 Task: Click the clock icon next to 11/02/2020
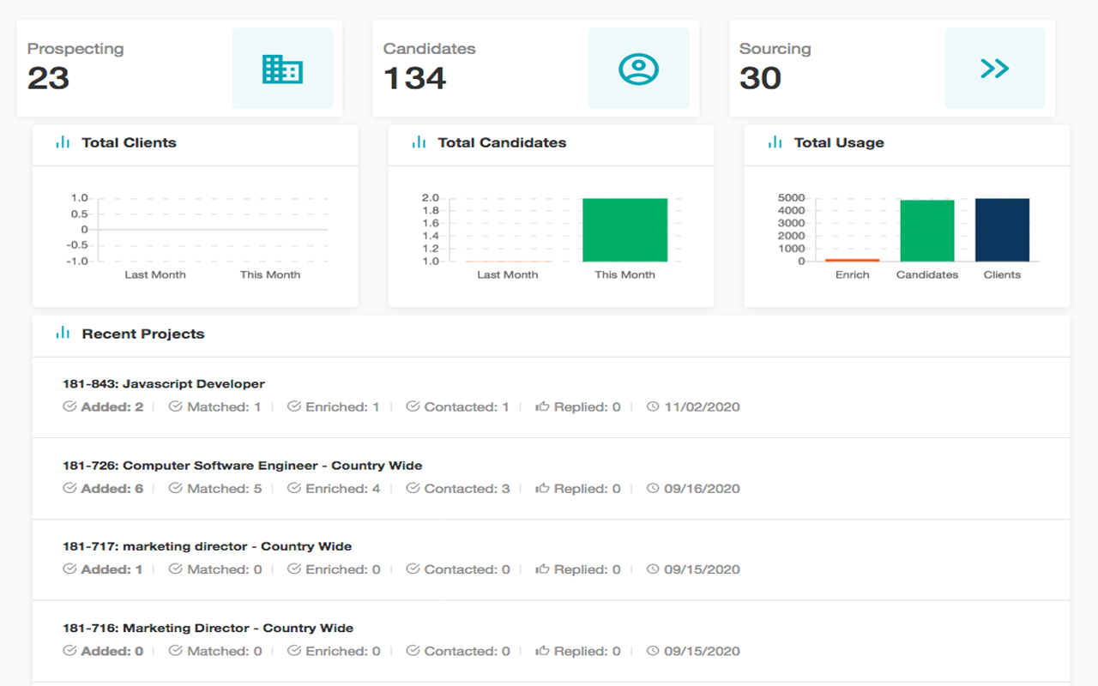(x=653, y=406)
